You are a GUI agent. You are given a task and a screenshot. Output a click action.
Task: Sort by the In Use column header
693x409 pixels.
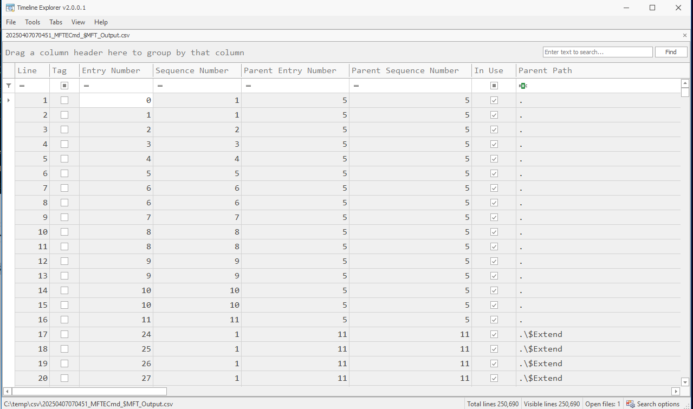494,70
